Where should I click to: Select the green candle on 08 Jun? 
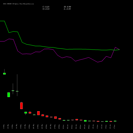coord(85,121)
